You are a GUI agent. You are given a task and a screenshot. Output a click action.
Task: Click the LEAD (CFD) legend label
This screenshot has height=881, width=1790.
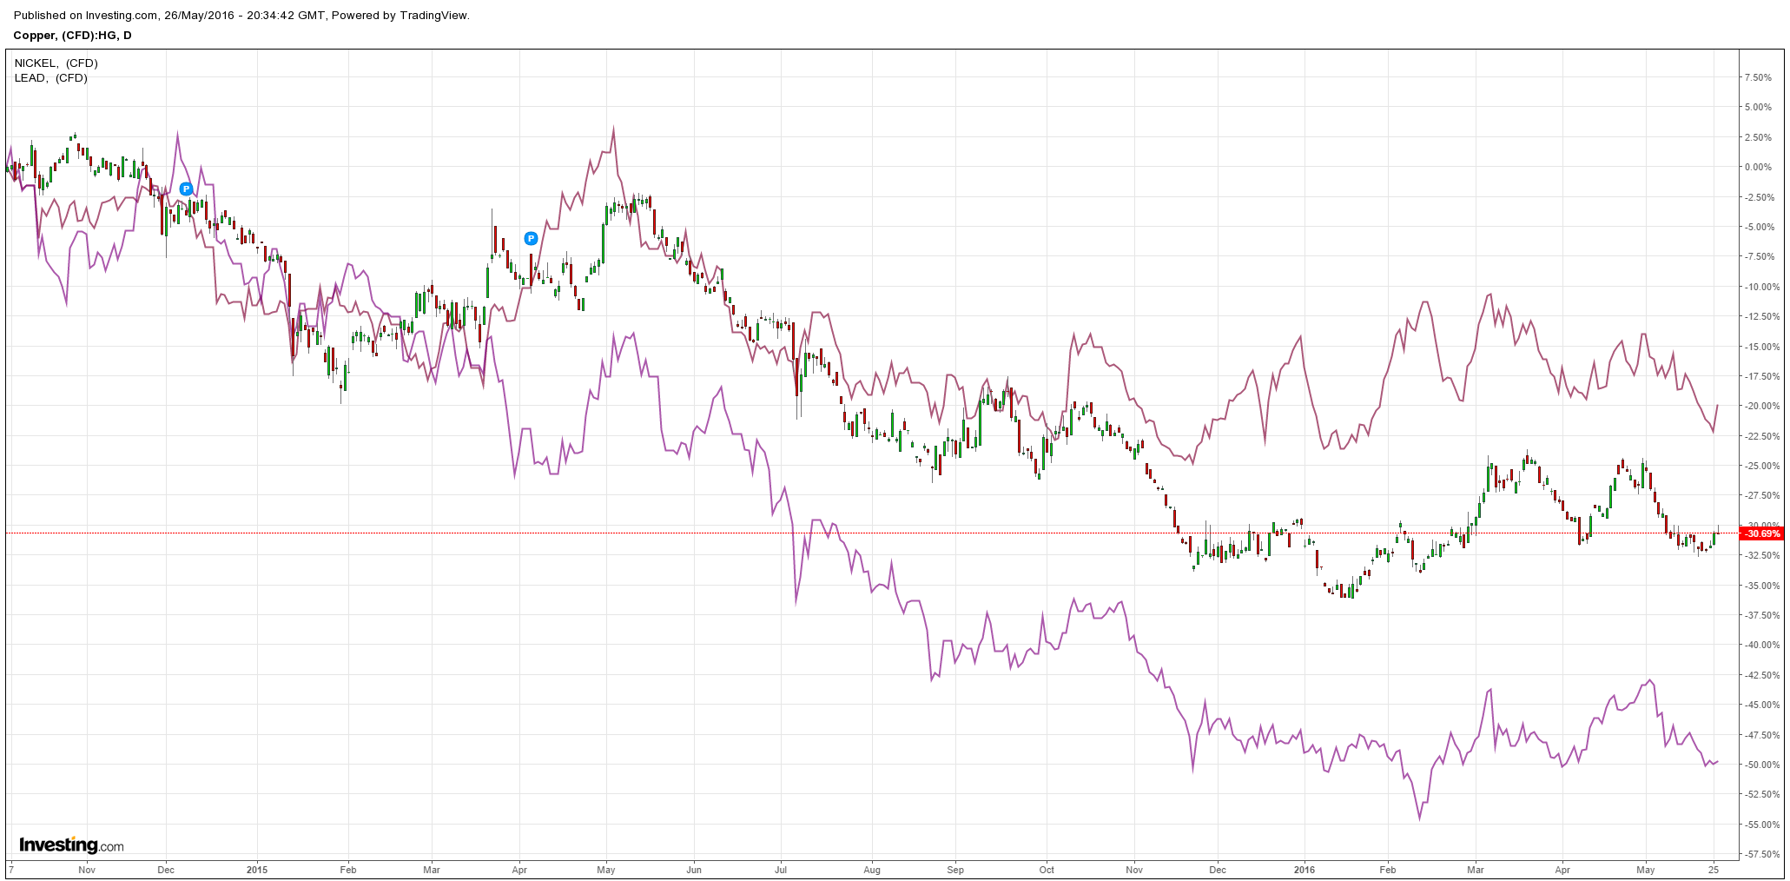51,78
